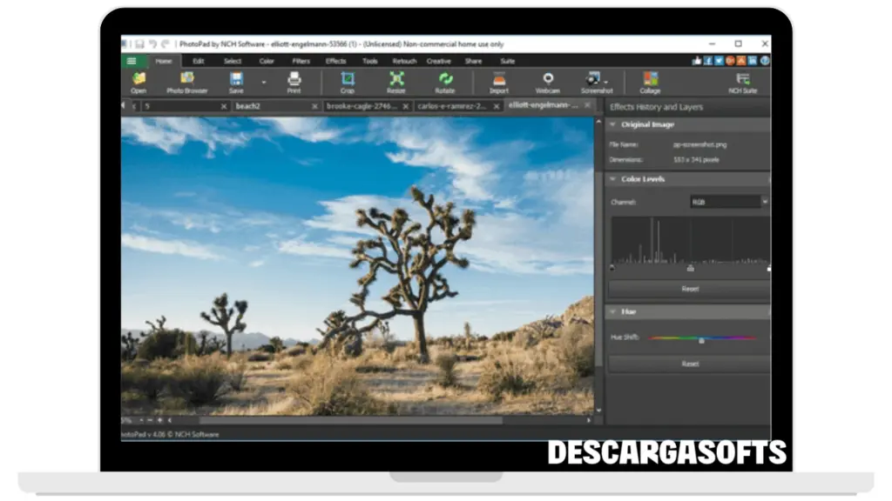Click the Print icon
This screenshot has width=892, height=501.
click(294, 81)
